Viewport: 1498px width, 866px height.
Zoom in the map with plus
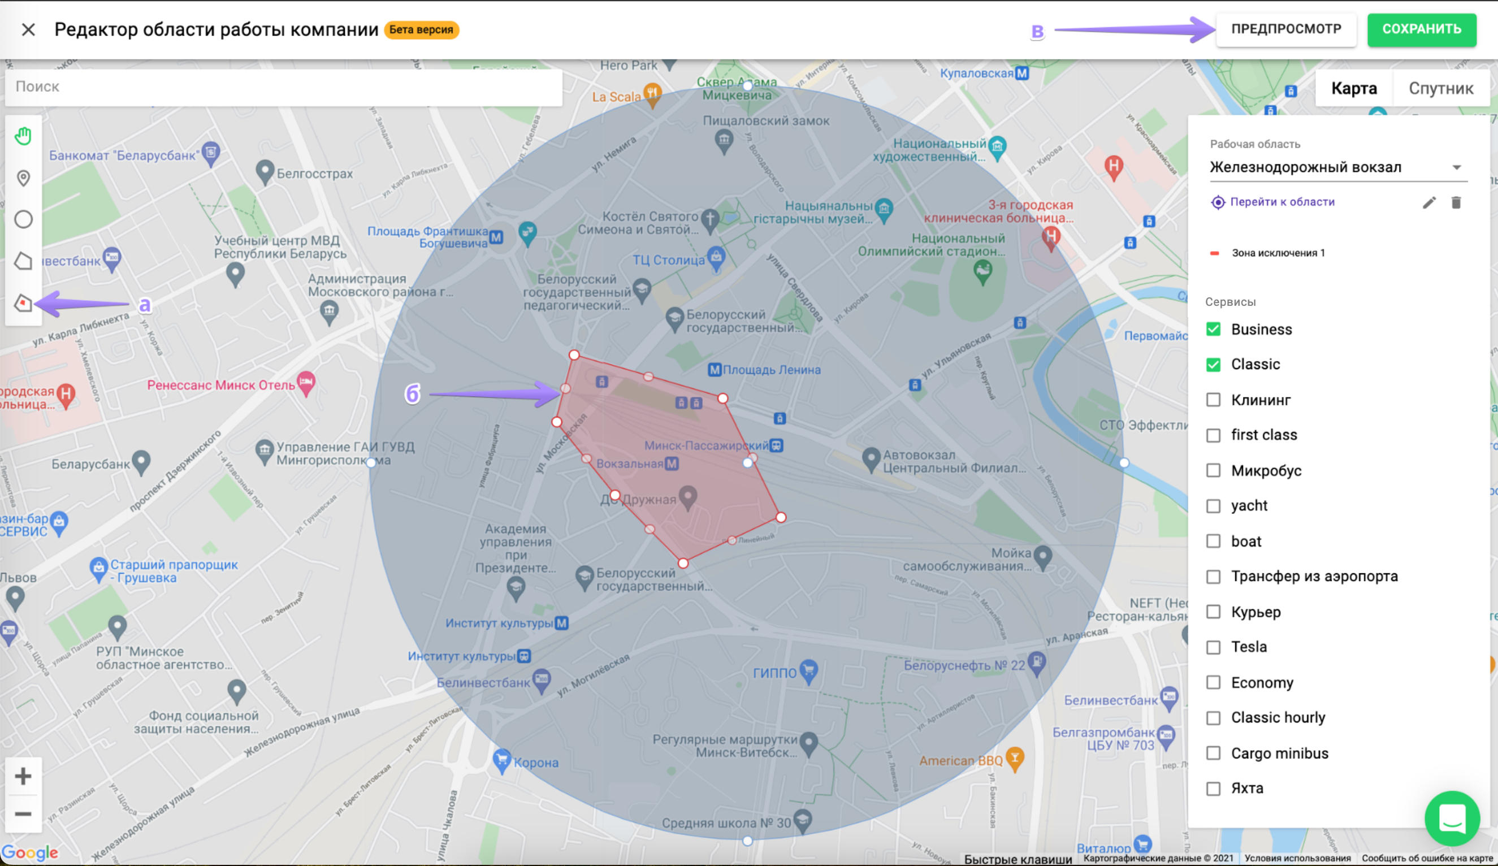(23, 776)
